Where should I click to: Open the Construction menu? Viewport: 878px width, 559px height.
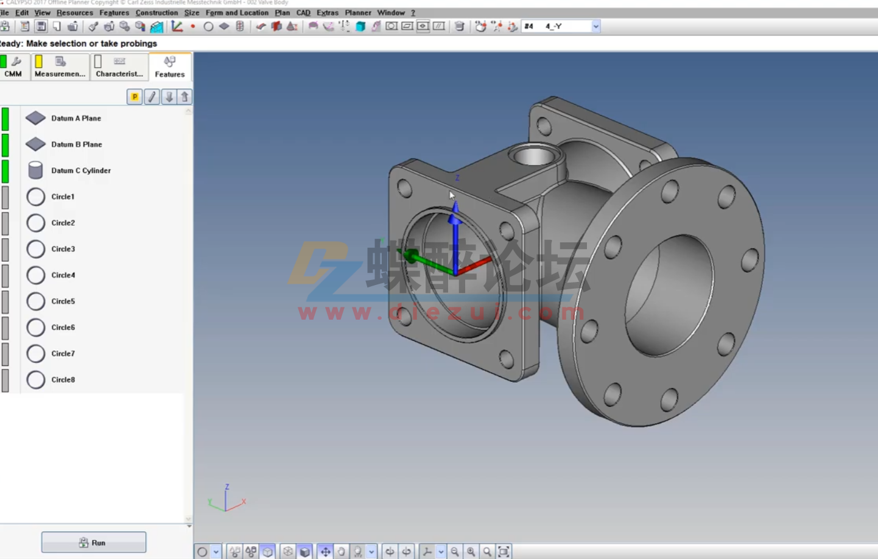coord(156,12)
